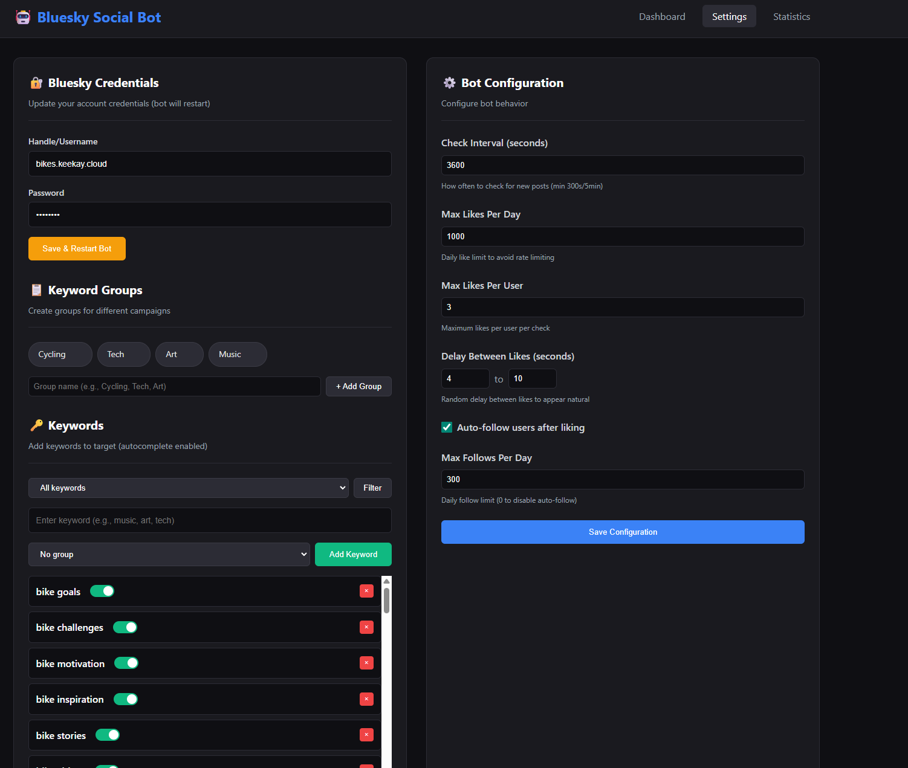The width and height of the screenshot is (908, 768).
Task: Click 'Daily like limit to avoid rate limiting' hint
Action: point(498,257)
